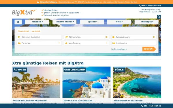Open the ÄGYPTEN beach thumbnail
The width and height of the screenshot is (173, 108).
(36, 82)
